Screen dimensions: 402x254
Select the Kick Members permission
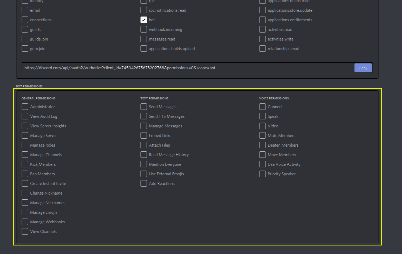click(x=25, y=164)
